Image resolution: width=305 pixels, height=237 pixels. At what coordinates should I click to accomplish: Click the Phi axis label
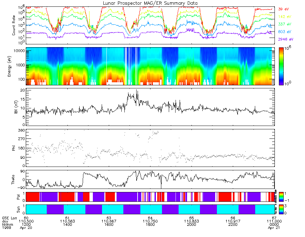click(x=14, y=148)
